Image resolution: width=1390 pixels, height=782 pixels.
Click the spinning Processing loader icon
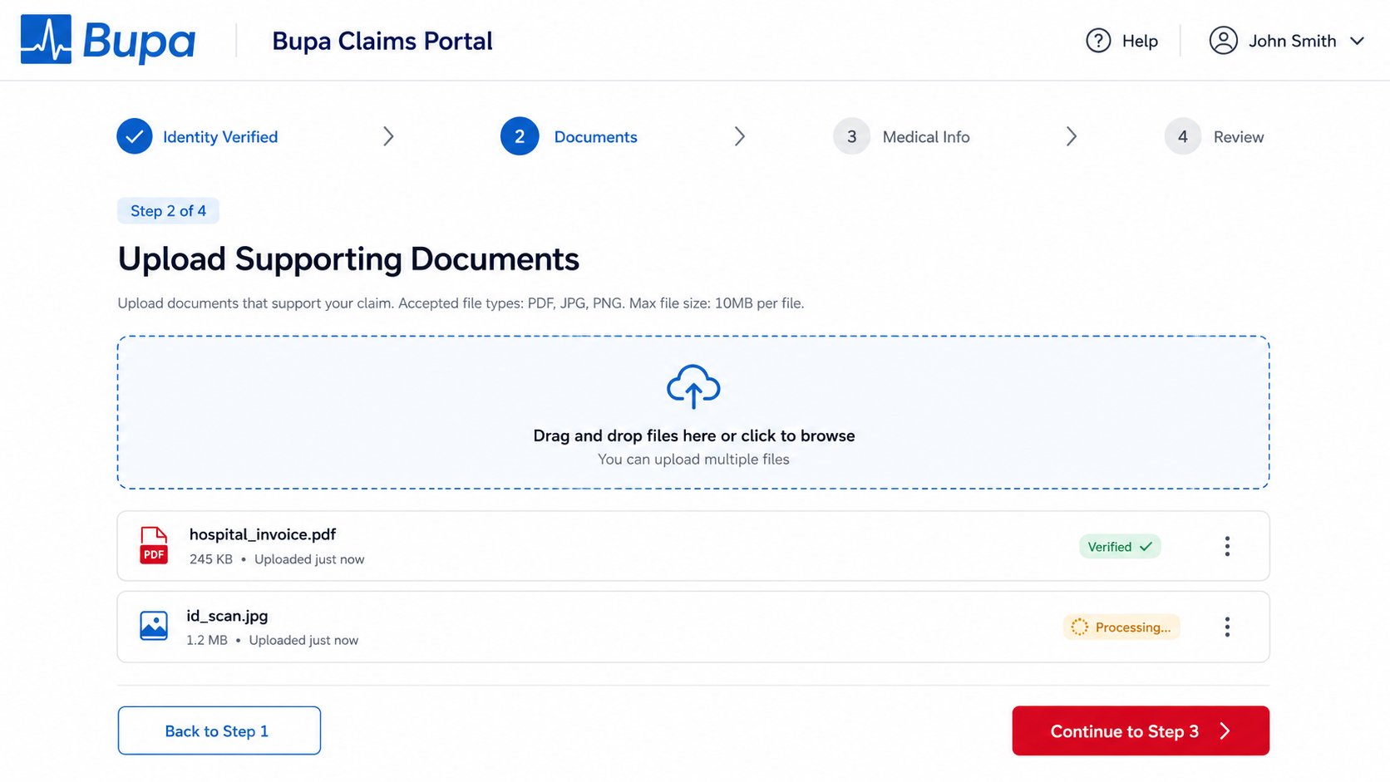pyautogui.click(x=1079, y=627)
